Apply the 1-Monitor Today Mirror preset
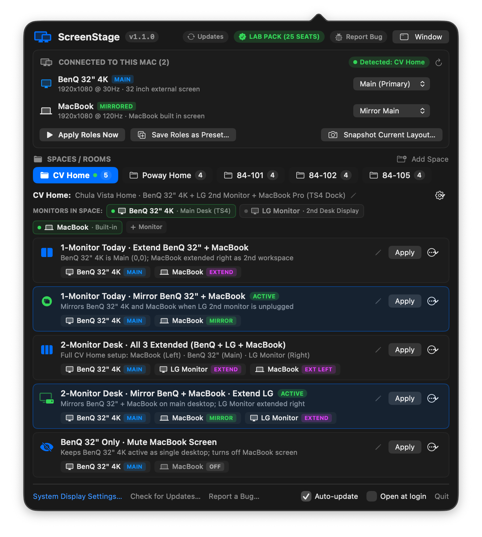This screenshot has width=482, height=537. (x=405, y=301)
